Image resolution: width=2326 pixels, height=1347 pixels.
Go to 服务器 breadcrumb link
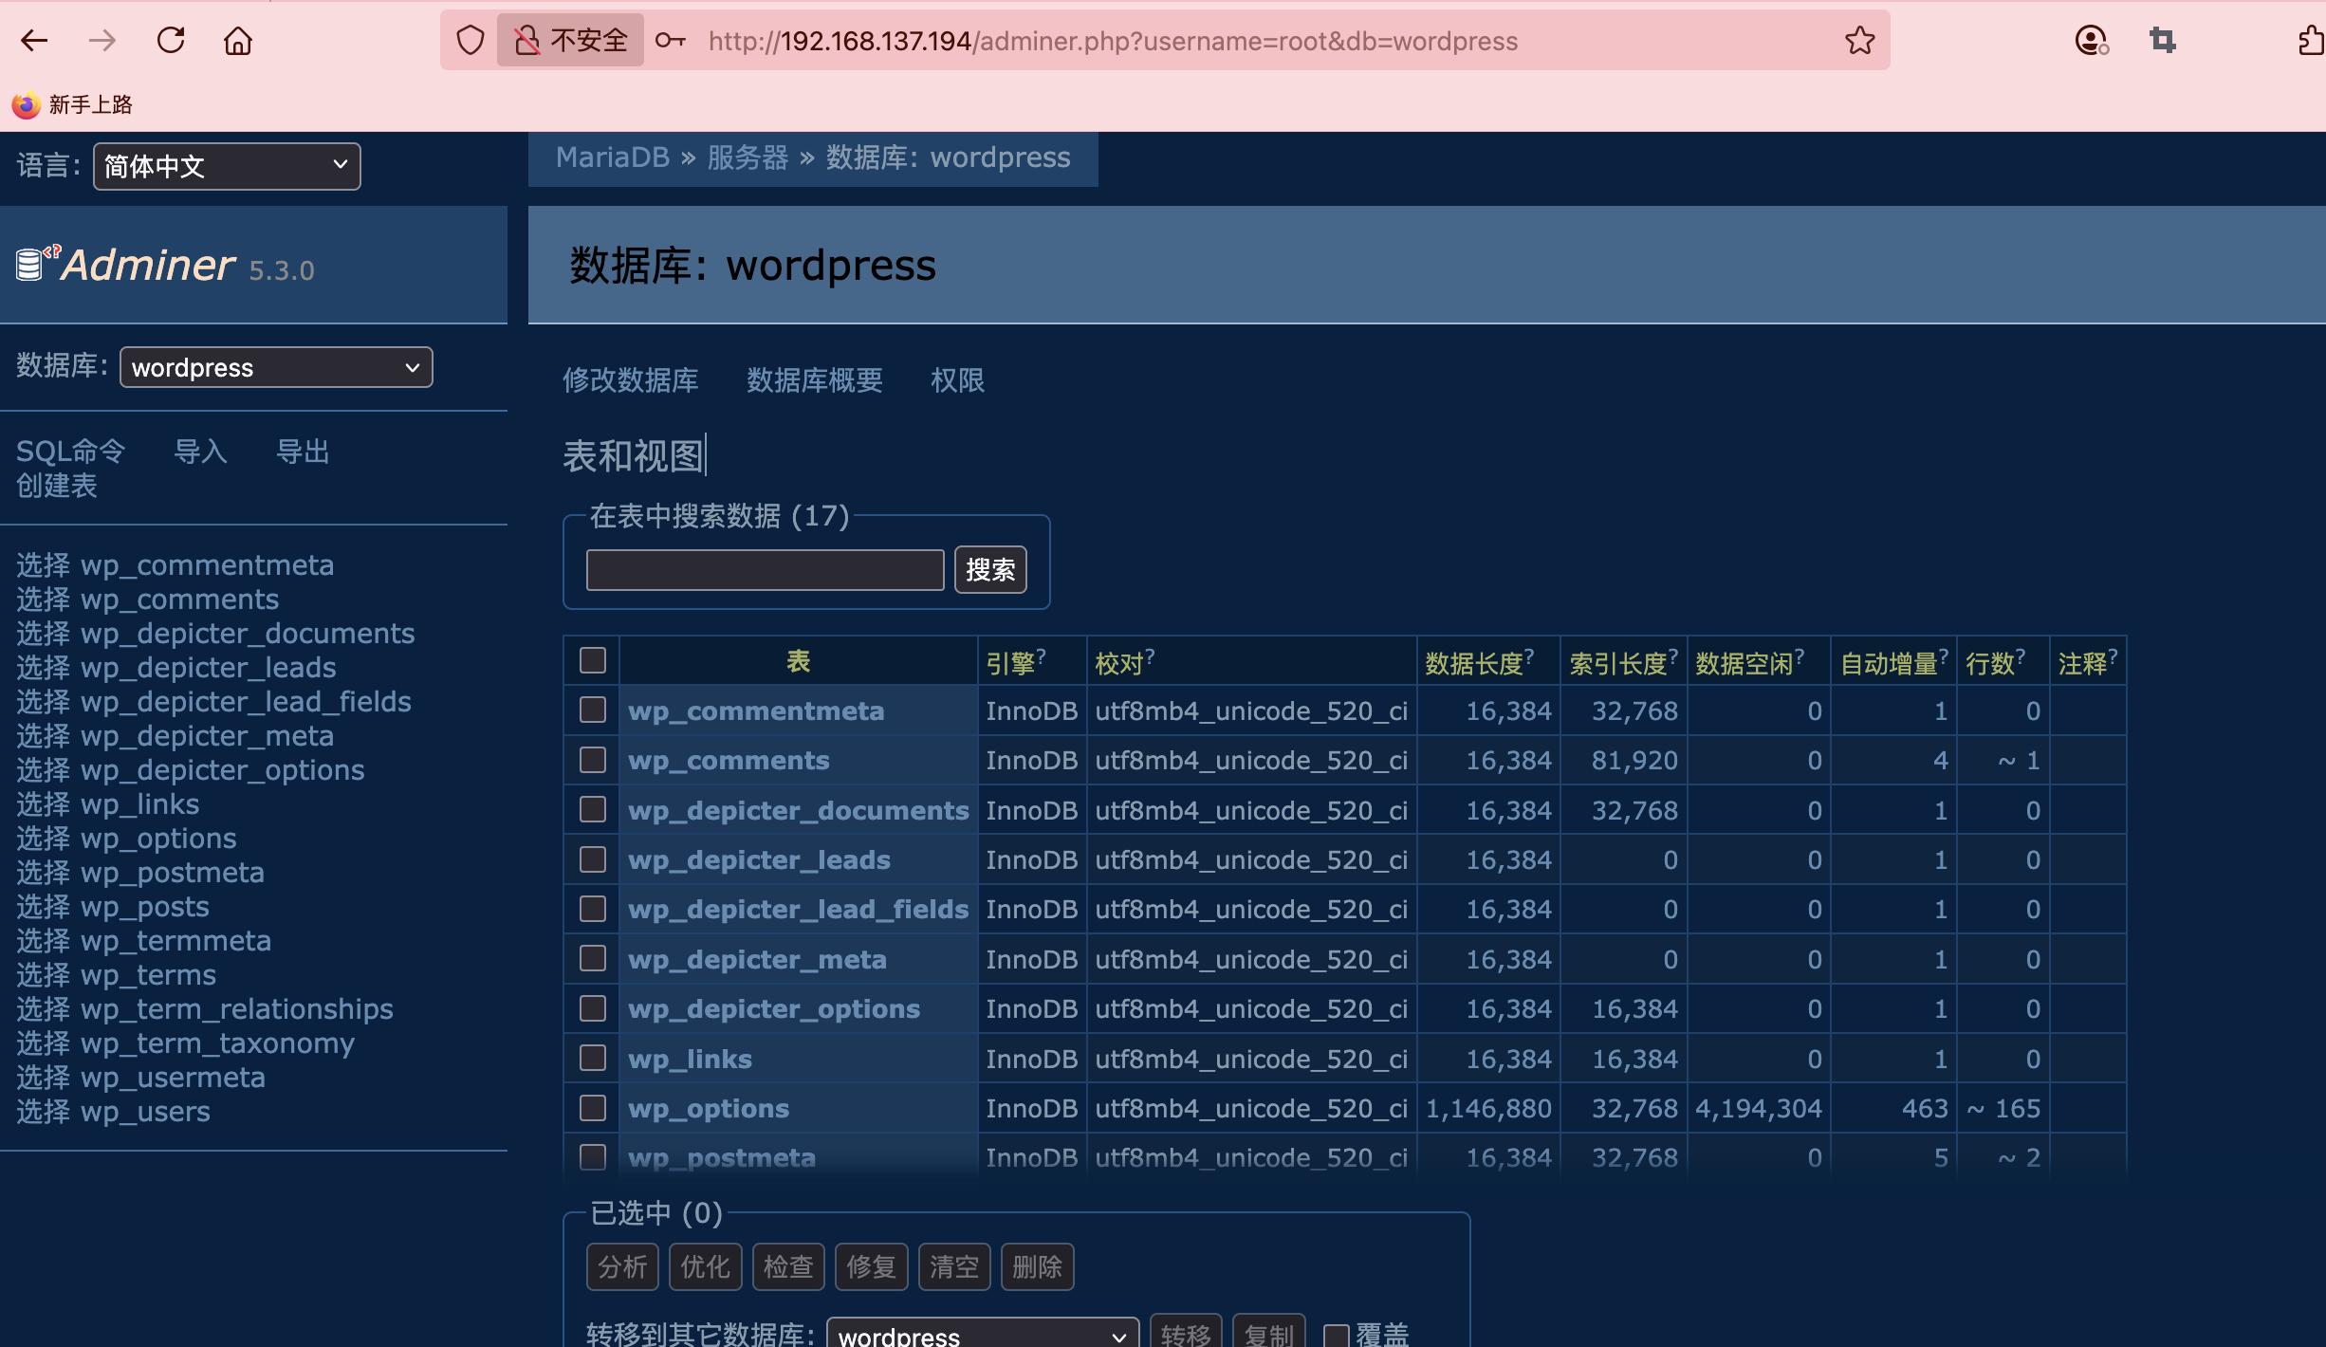(x=748, y=157)
